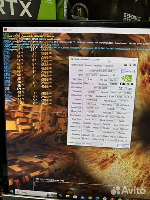Toggle the PhysX checkbox

106,140
